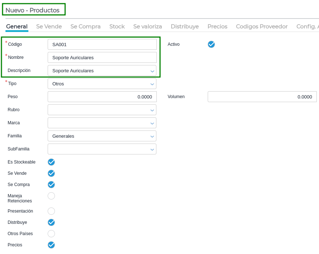The image size is (319, 254).
Task: Enable Maneja Retenciones option
Action: pyautogui.click(x=51, y=196)
